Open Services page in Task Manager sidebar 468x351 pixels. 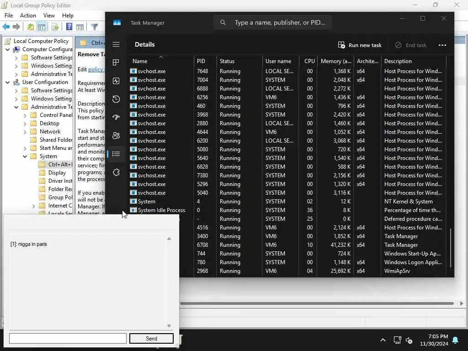point(116,172)
